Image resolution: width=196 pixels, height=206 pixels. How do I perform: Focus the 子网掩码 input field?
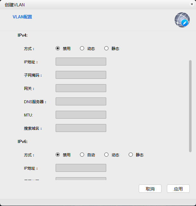[81, 75]
